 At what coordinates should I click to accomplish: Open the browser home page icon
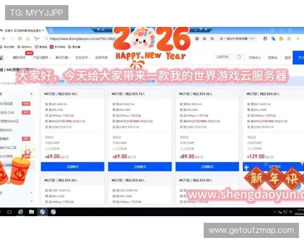coord(28,39)
